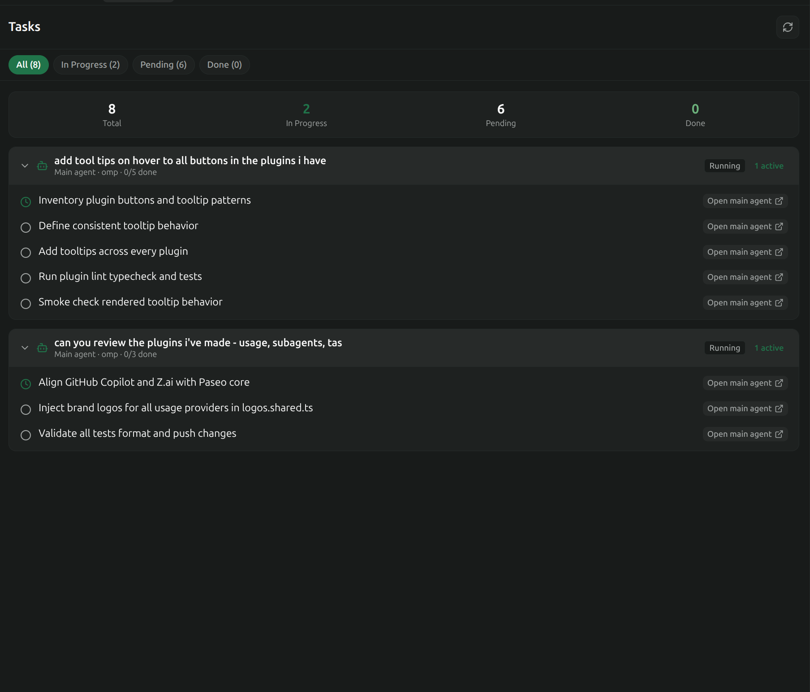The width and height of the screenshot is (810, 692).
Task: Click the Pending count 6 stat
Action: 501,109
